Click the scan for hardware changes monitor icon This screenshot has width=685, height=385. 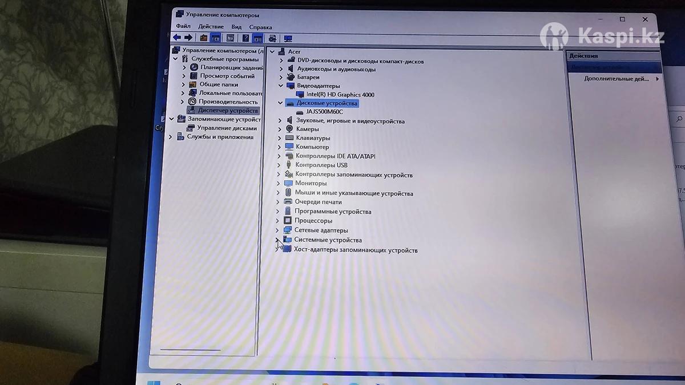[288, 39]
